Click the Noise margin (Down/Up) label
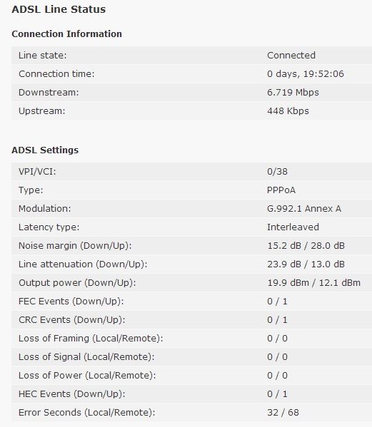372x427 pixels. tap(75, 246)
